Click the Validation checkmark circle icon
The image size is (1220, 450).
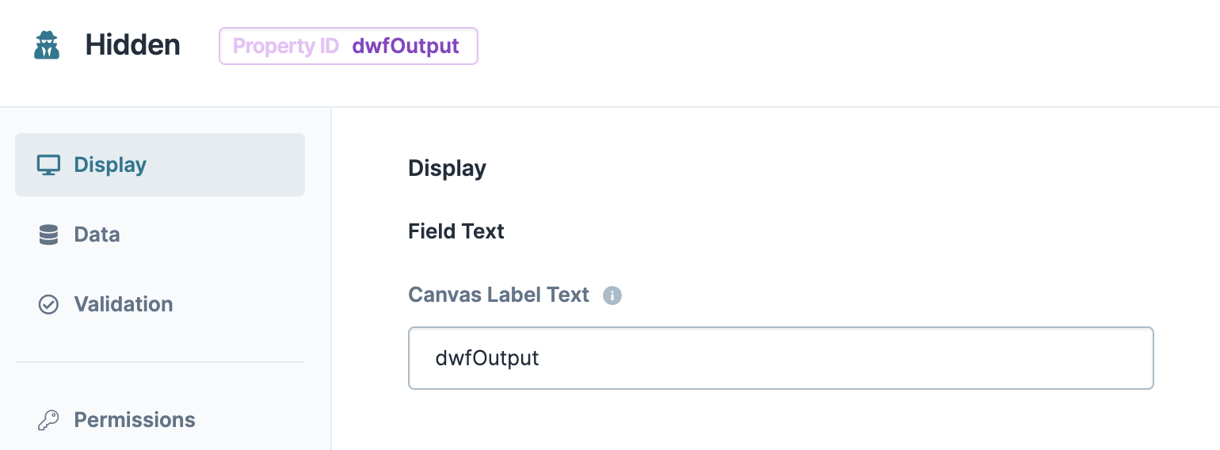pos(49,304)
